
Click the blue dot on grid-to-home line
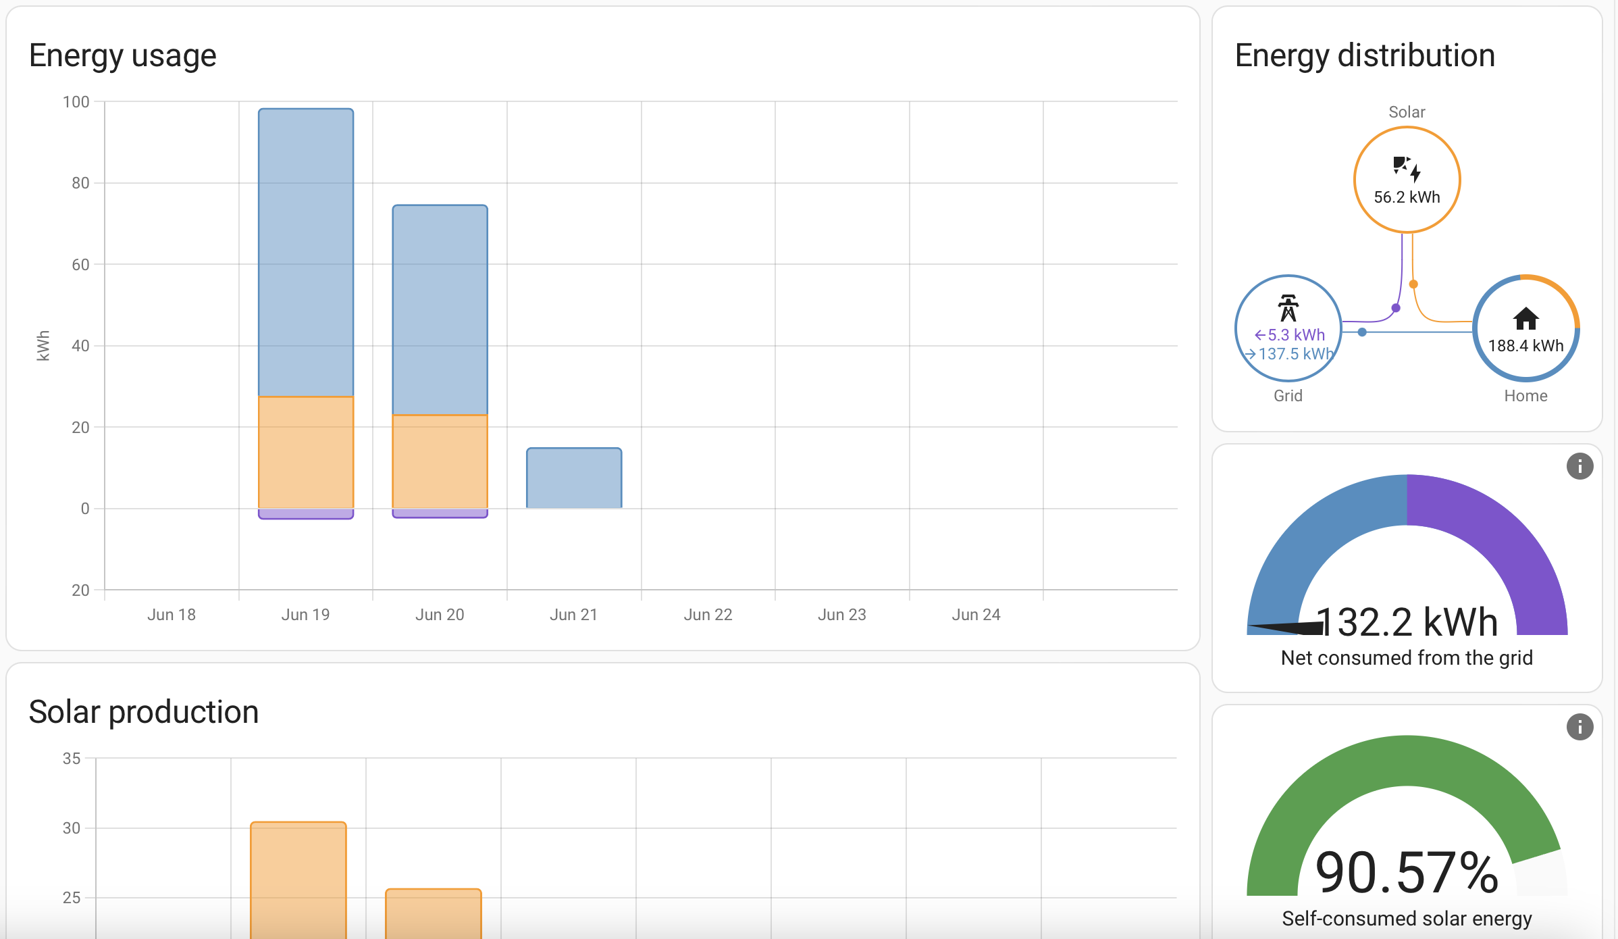tap(1362, 332)
